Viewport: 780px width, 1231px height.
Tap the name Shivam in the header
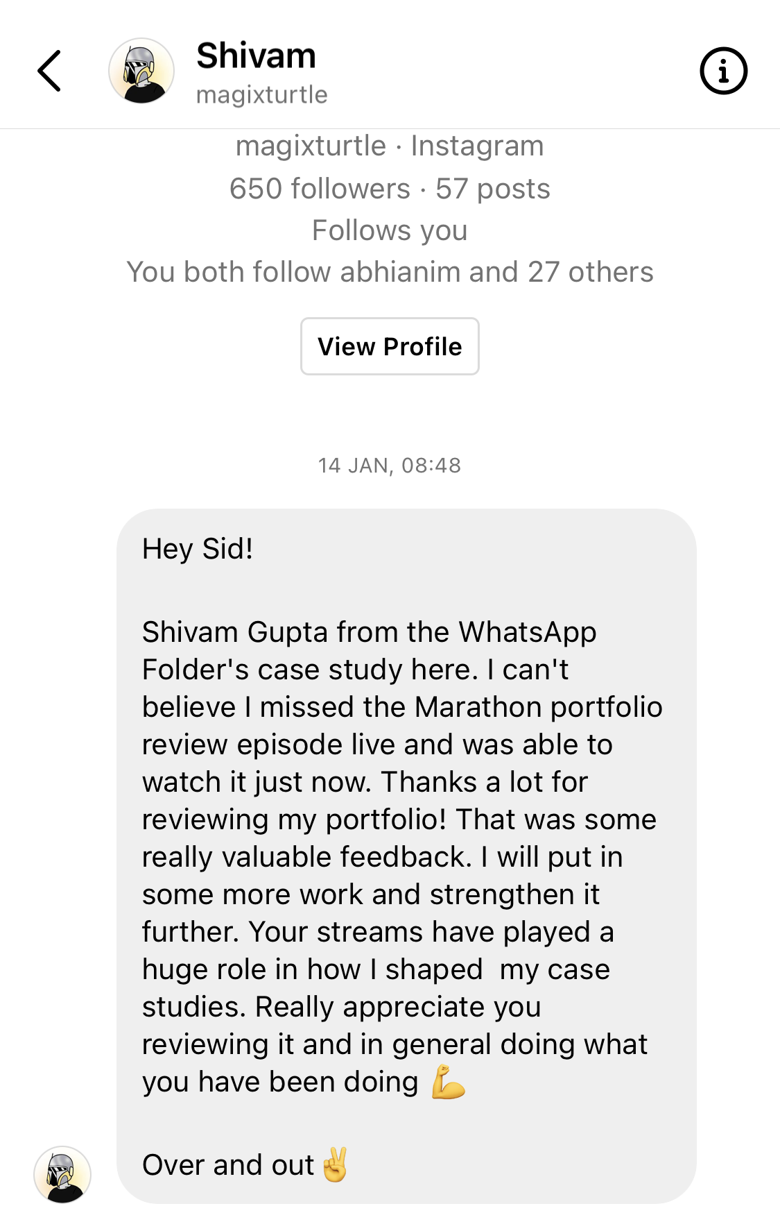point(256,56)
